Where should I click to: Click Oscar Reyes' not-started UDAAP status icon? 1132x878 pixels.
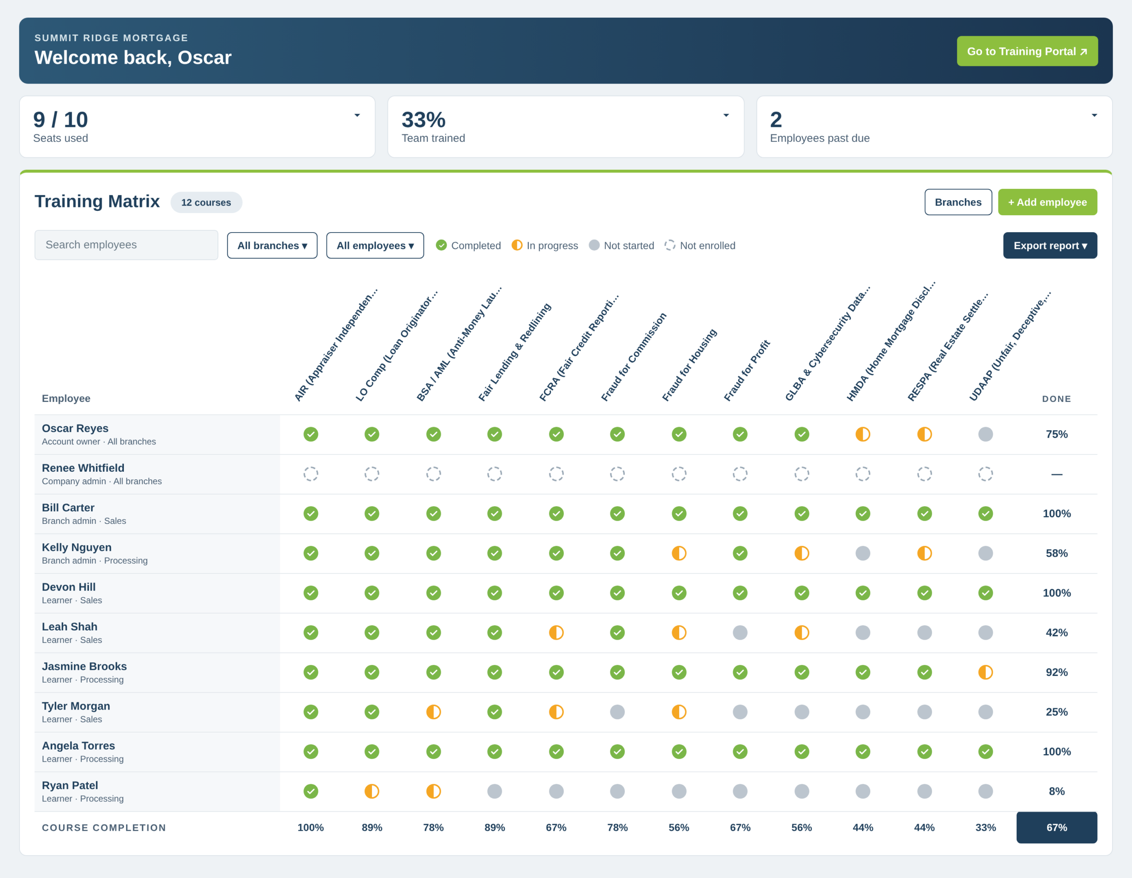[985, 434]
